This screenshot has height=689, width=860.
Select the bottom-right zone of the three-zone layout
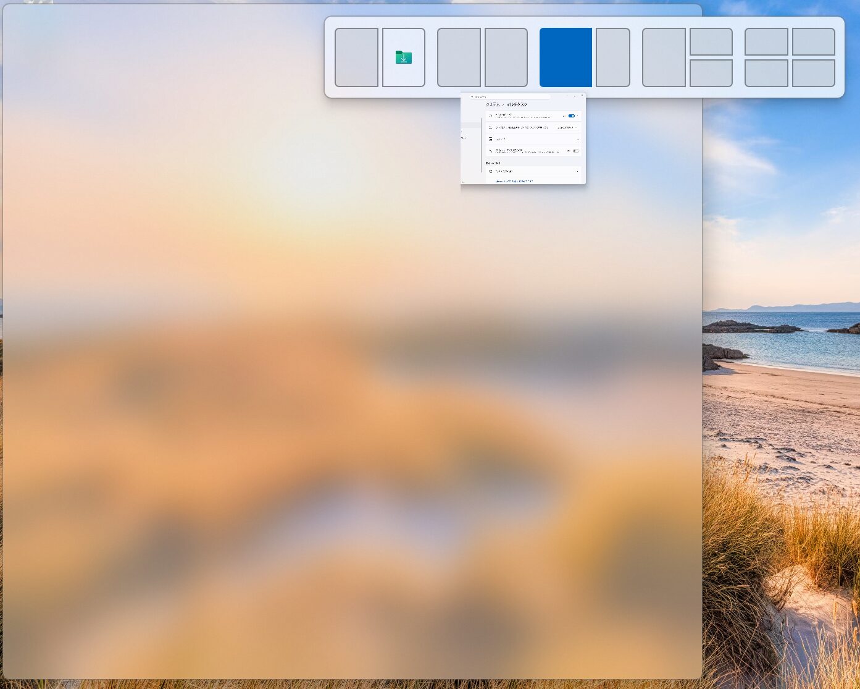pyautogui.click(x=711, y=73)
